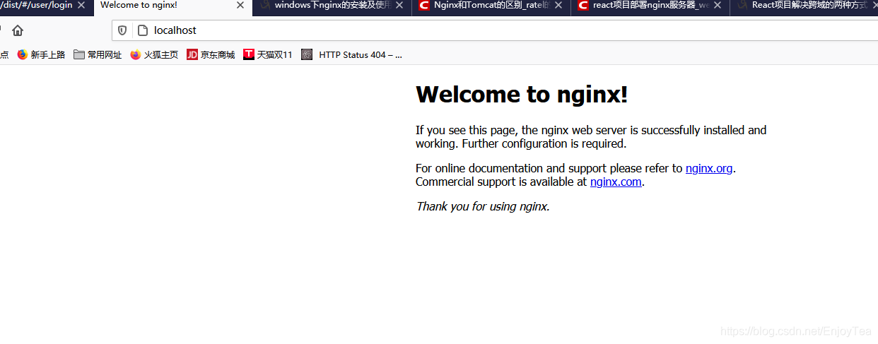Image resolution: width=878 pixels, height=344 pixels.
Task: Open the 新手上路 Firefox bookmark
Action: pyautogui.click(x=41, y=54)
